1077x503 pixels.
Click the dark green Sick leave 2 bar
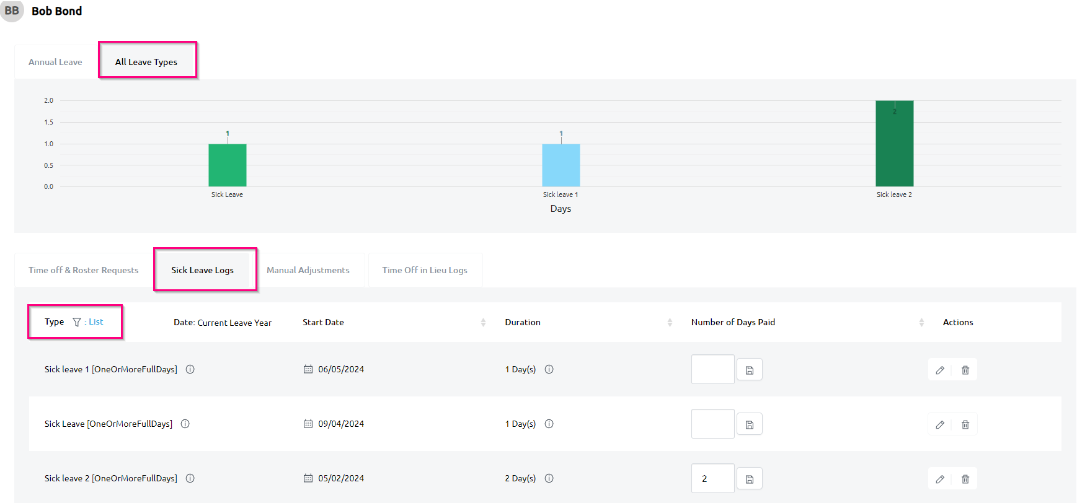893,144
